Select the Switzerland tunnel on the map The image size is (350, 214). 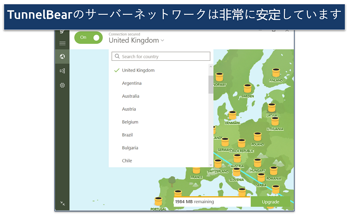218,164
